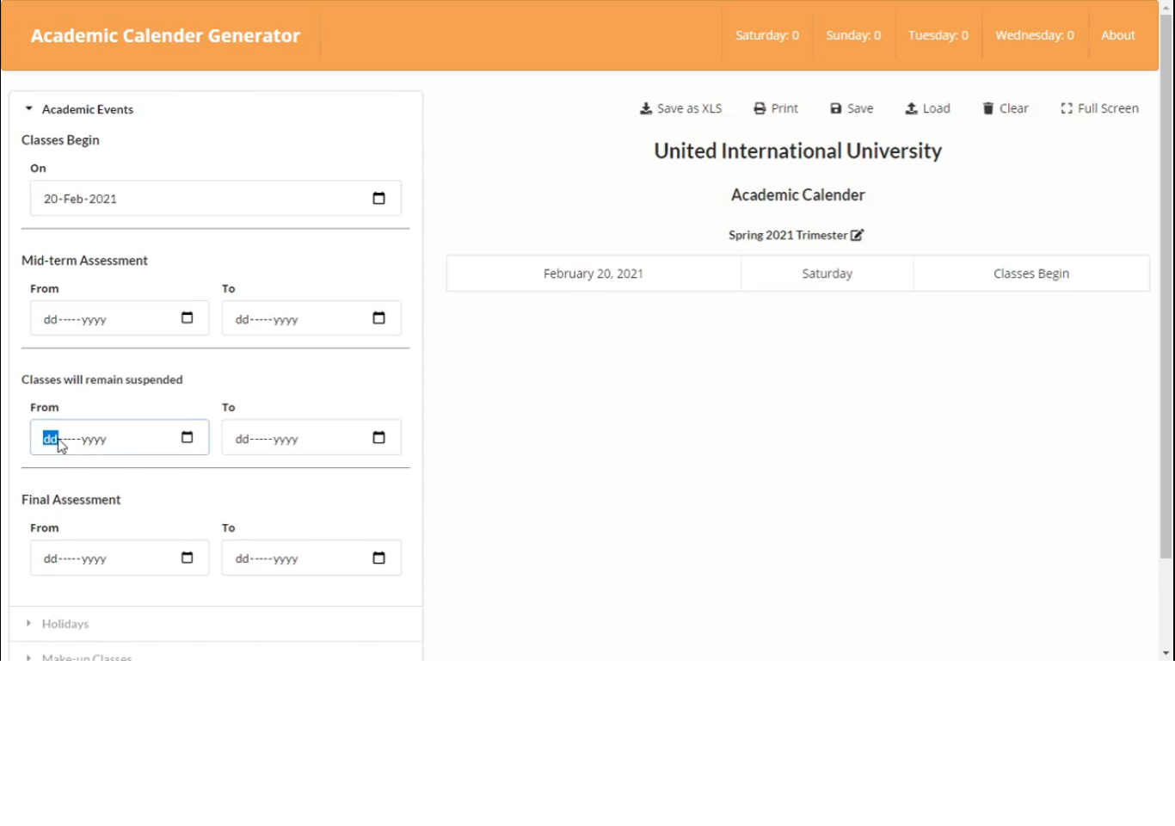This screenshot has height=826, width=1175.
Task: Edit the Spring 2021 Trimester title icon
Action: [857, 235]
